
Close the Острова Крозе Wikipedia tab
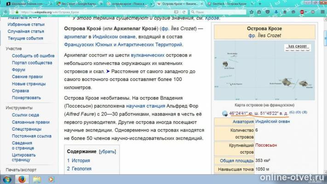pyautogui.click(x=201, y=4)
